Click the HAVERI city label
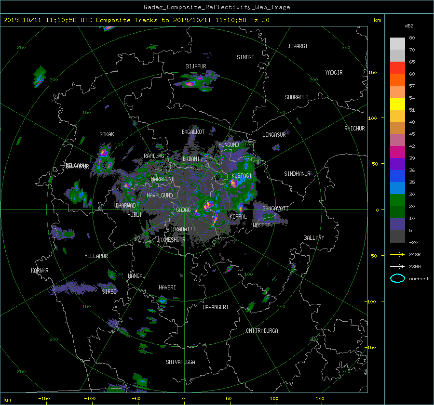Image resolution: width=434 pixels, height=405 pixels. (167, 287)
